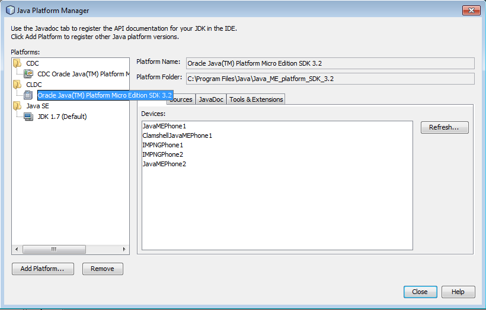
Task: Open Help for the platform manager
Action: pos(458,292)
